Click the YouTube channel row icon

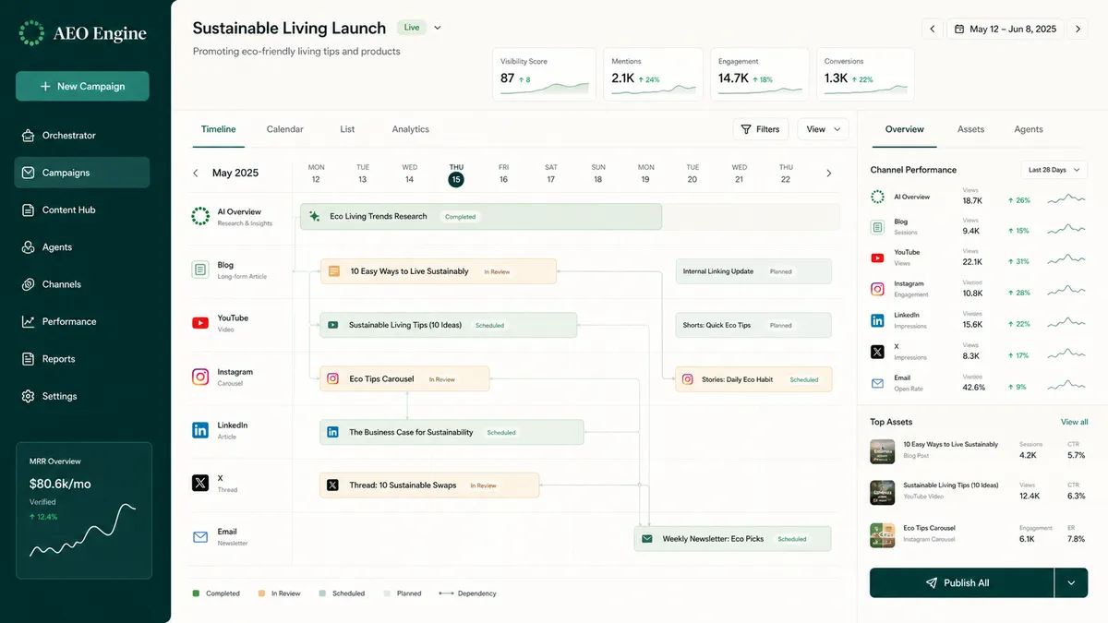(200, 323)
